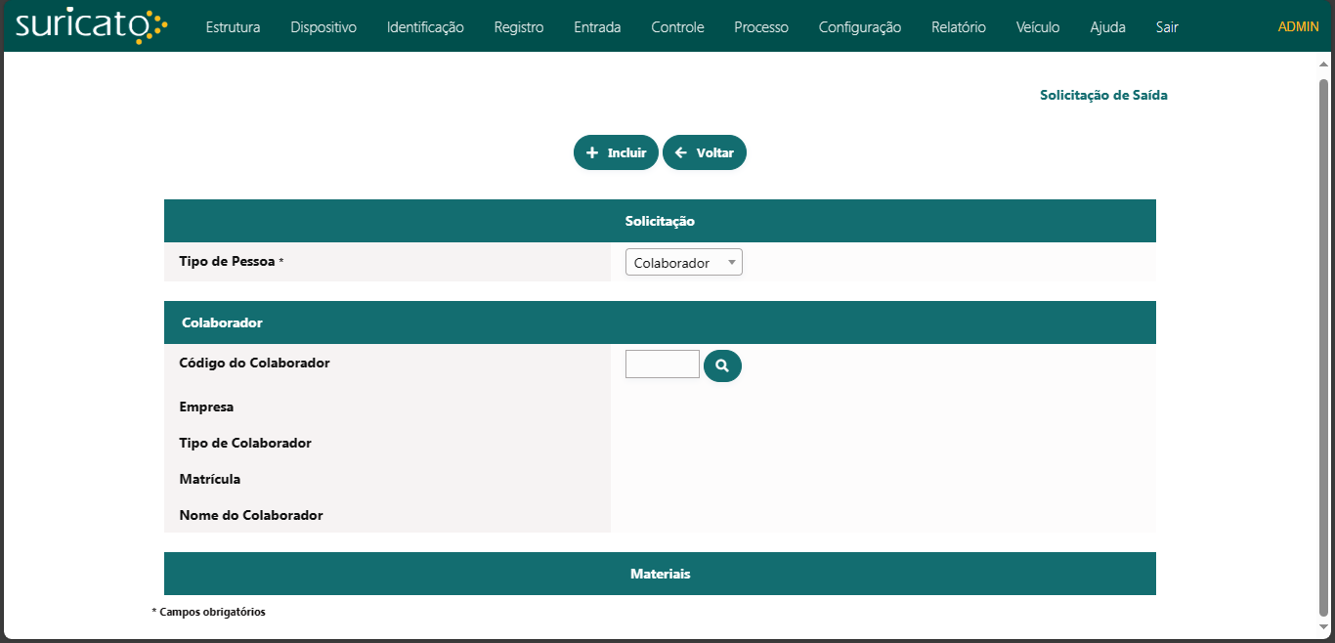Open the Dispositivo menu
Screen dimensions: 1335x643
click(323, 27)
